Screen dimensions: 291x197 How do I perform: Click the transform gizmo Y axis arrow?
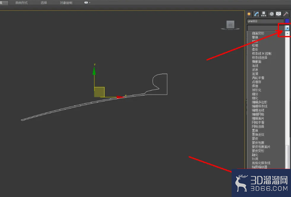[94, 71]
